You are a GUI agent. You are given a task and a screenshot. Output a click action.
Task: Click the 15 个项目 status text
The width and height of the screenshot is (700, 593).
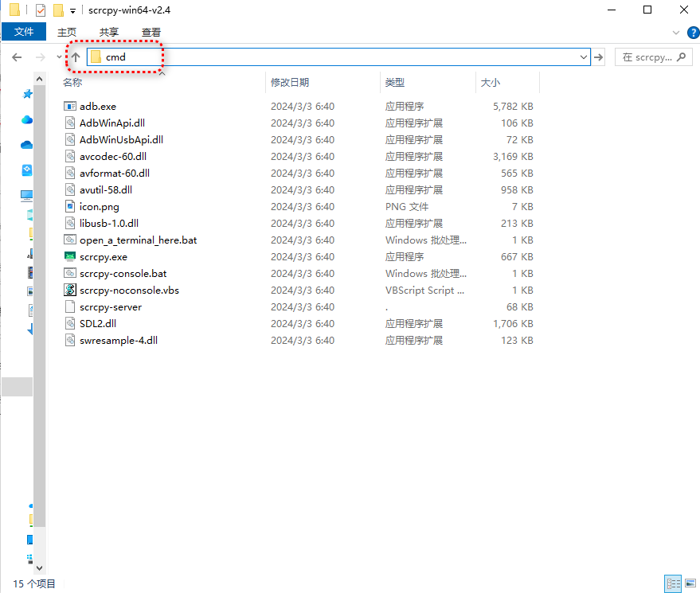click(34, 583)
